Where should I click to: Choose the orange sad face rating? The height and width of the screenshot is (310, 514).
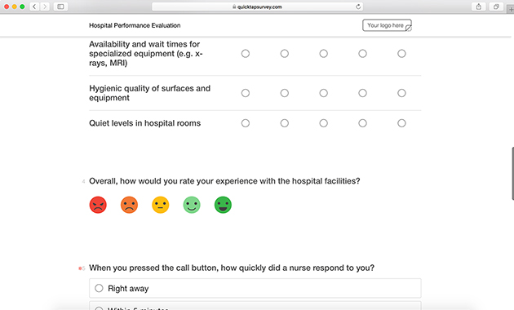click(x=129, y=205)
